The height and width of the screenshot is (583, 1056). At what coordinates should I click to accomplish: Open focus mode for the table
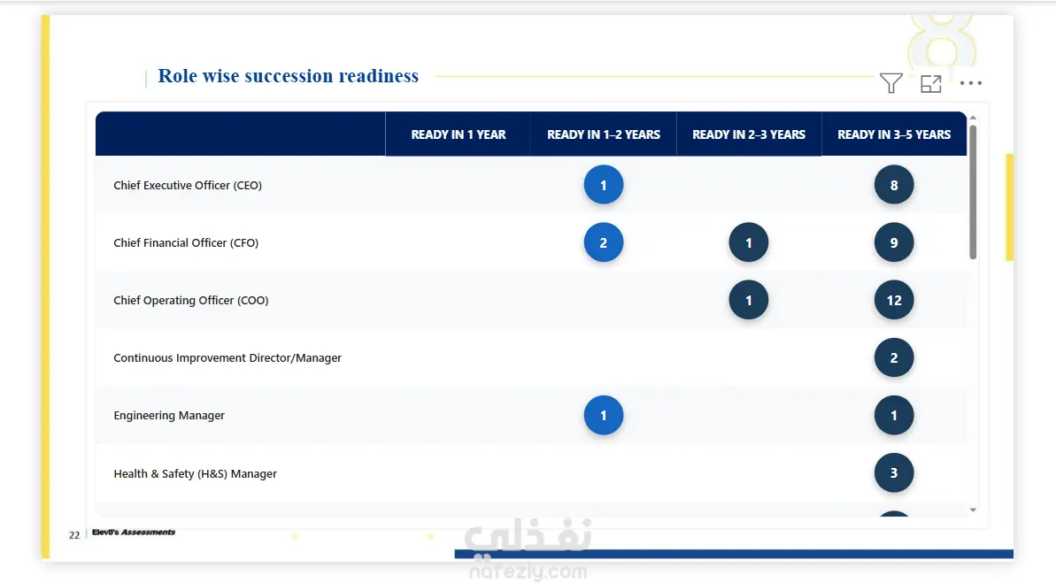click(930, 83)
